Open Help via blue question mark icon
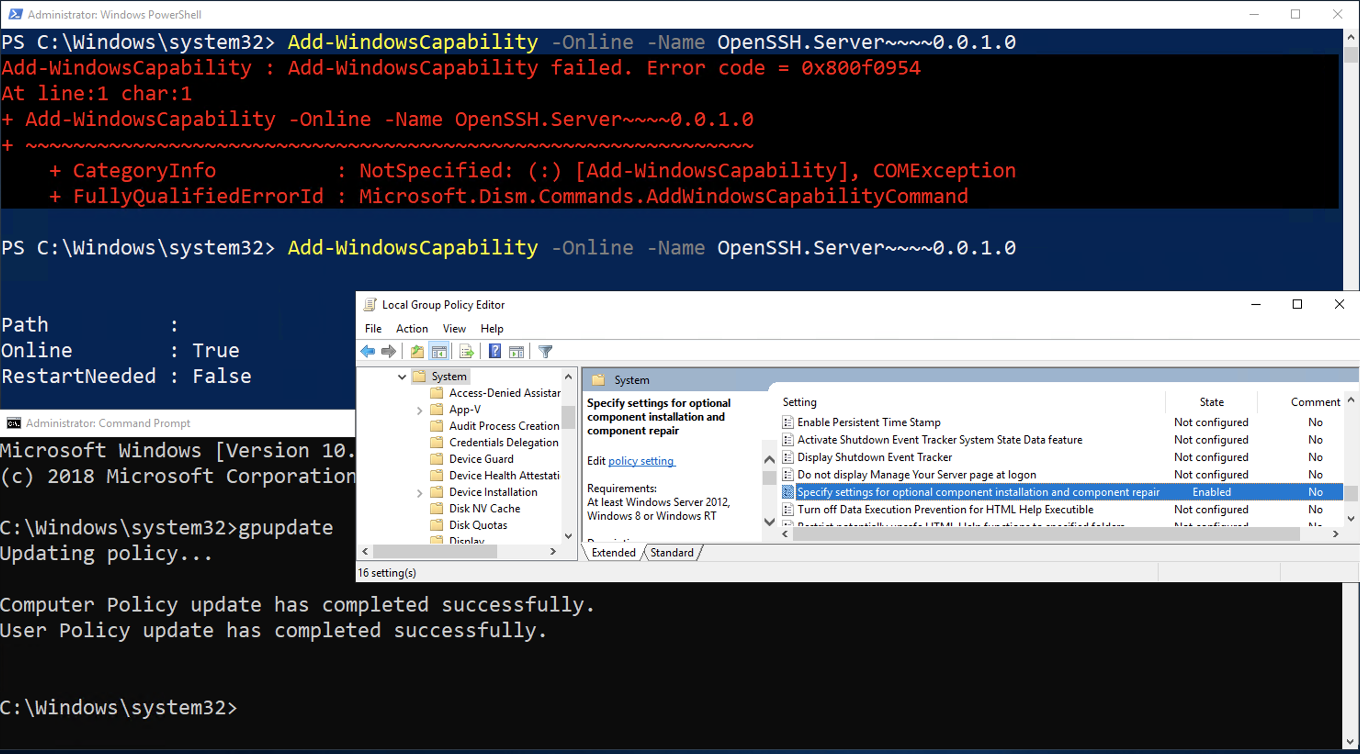 click(x=495, y=351)
